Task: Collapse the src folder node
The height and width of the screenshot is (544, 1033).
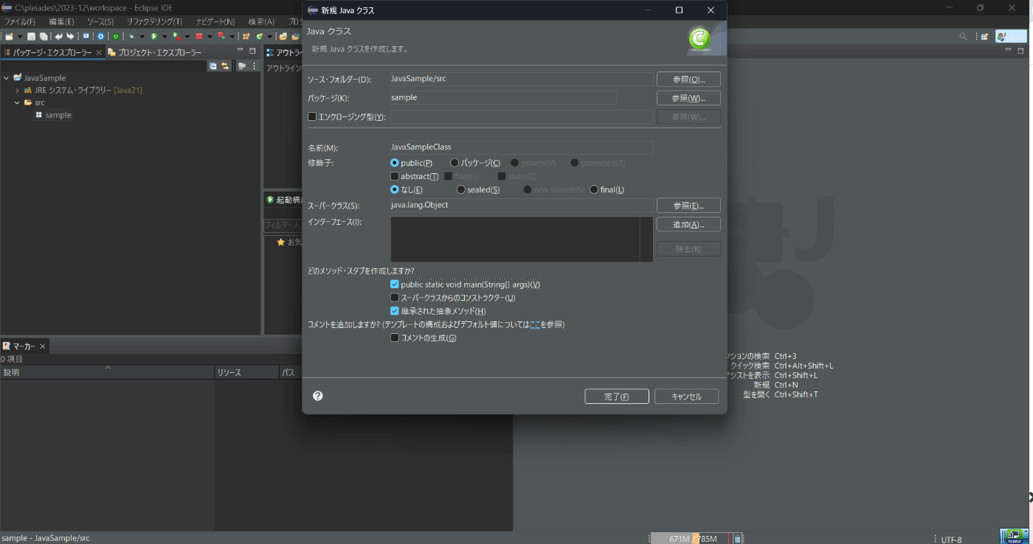Action: (x=17, y=102)
